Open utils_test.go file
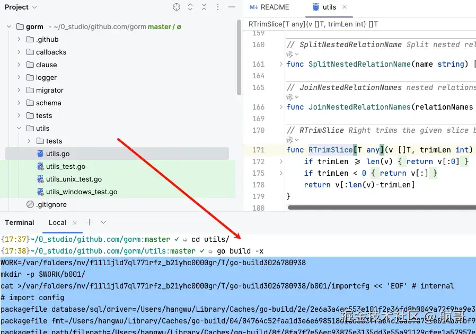 point(66,166)
